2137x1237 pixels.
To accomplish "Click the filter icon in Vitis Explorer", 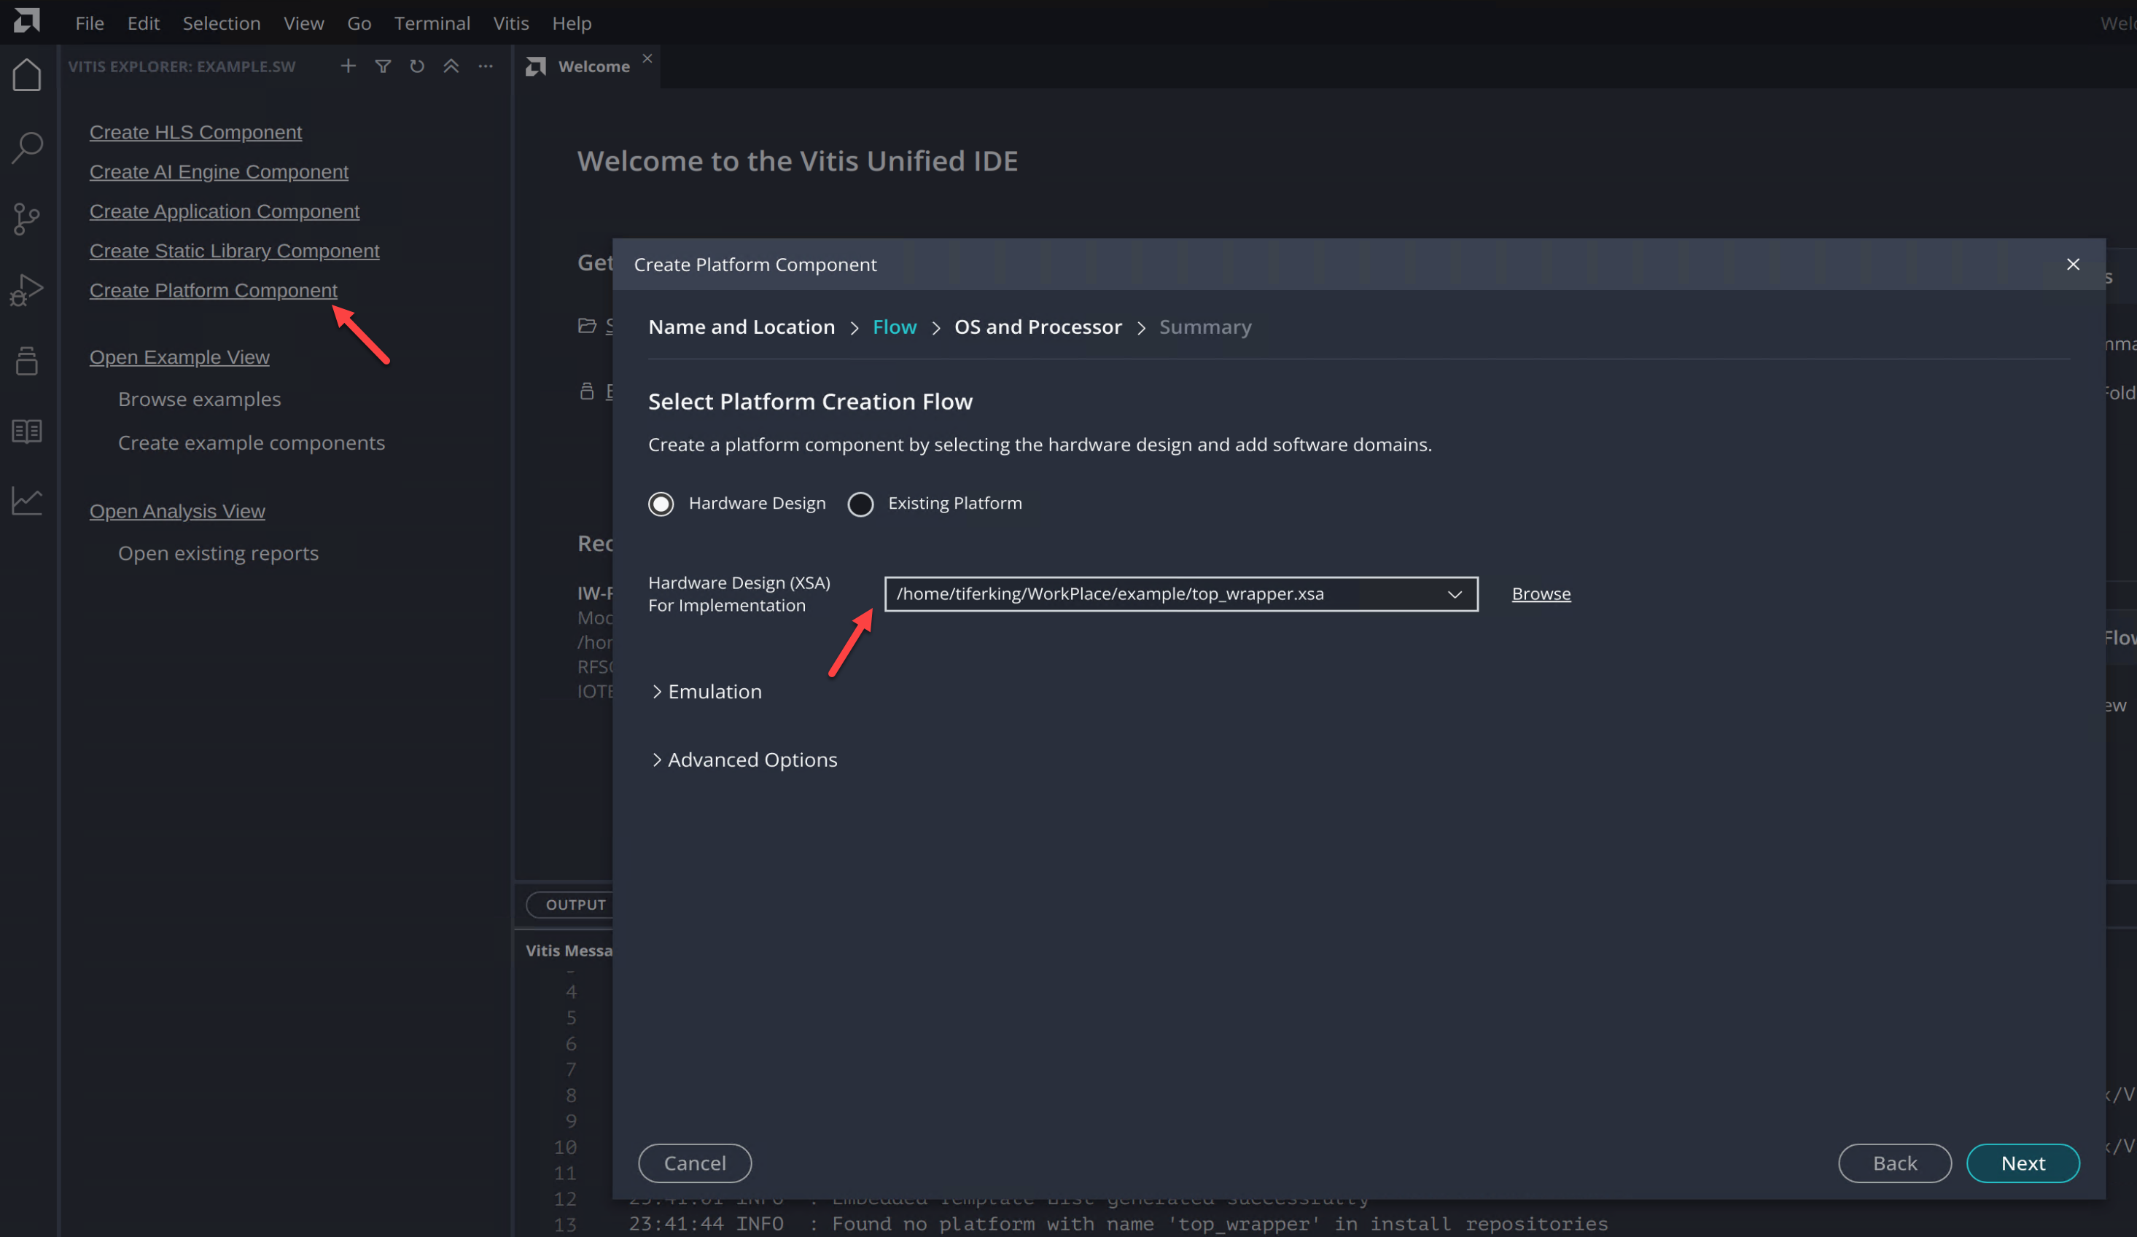I will click(383, 66).
